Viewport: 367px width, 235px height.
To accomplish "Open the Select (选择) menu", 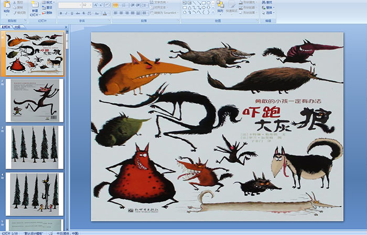I will coord(268,13).
